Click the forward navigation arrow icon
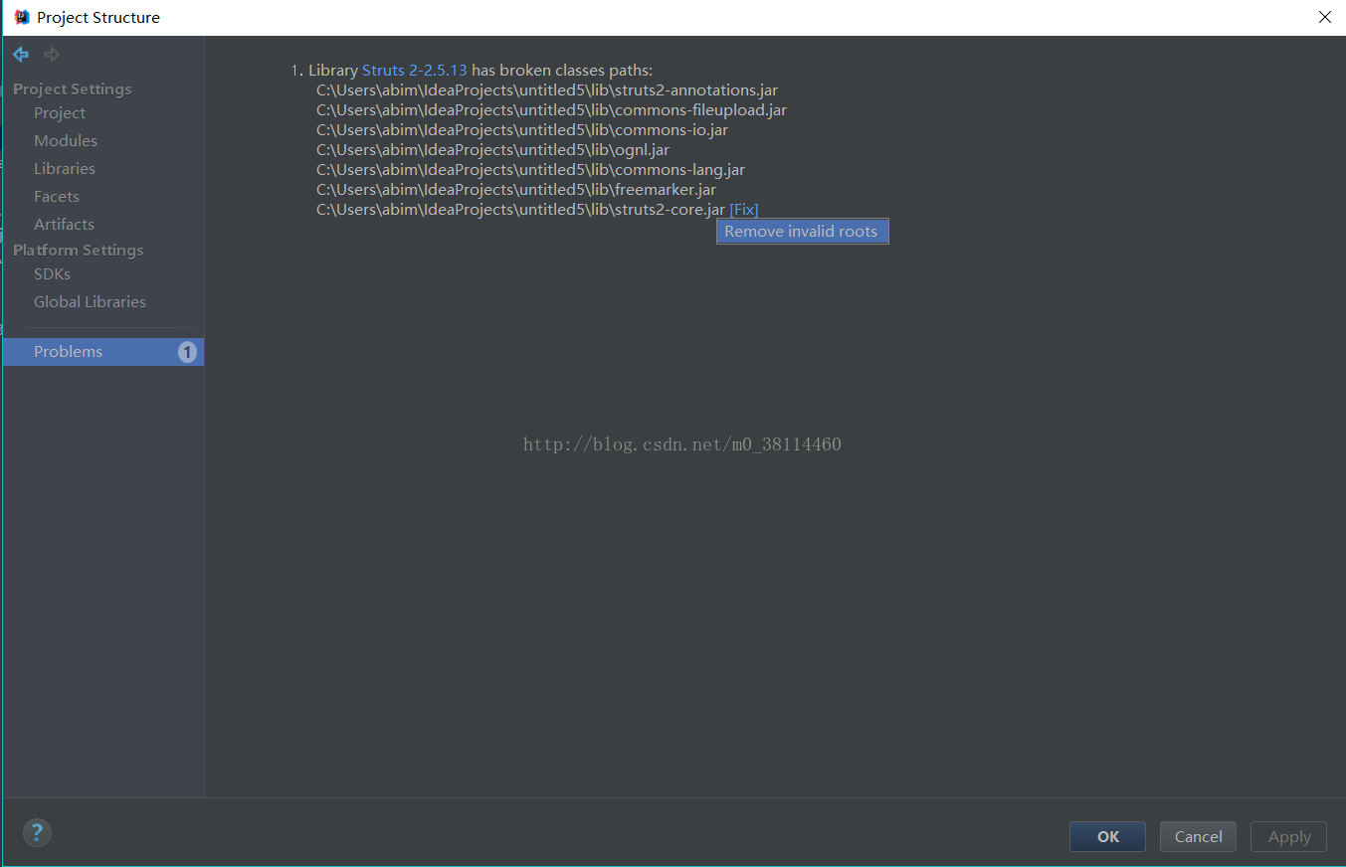The image size is (1346, 867). pyautogui.click(x=52, y=55)
